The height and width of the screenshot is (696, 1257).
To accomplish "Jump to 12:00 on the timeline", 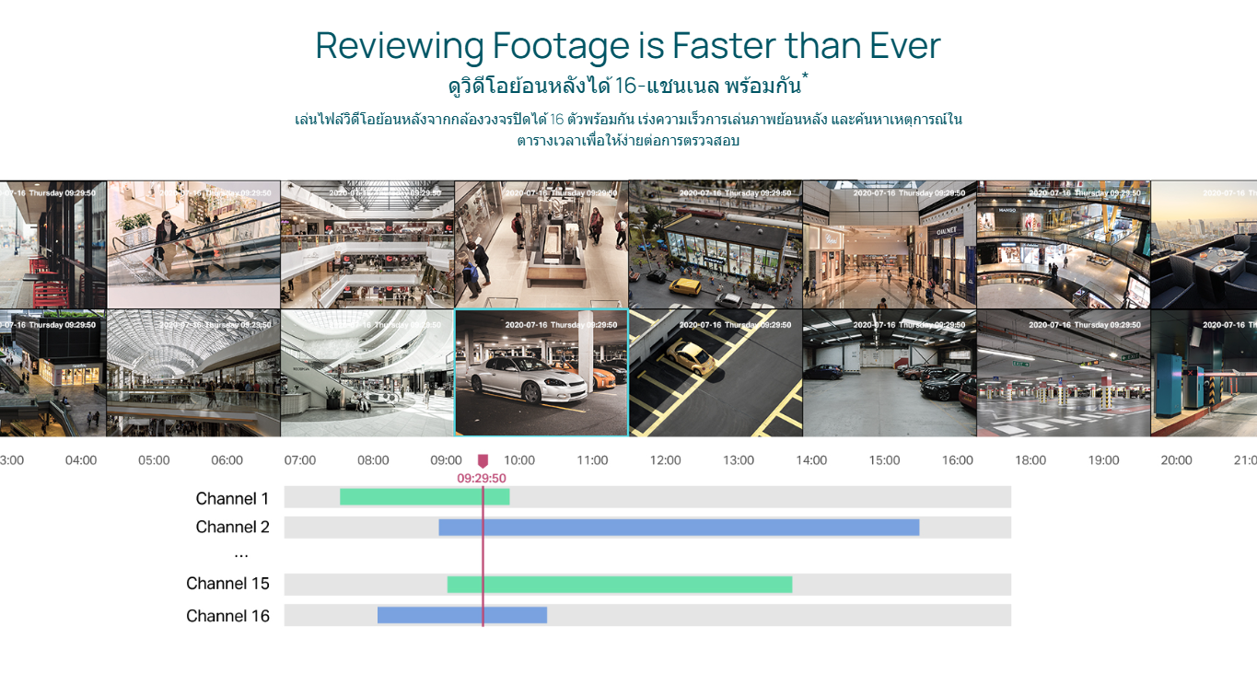I will coord(665,460).
